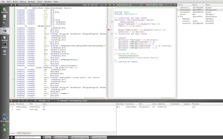Click the source editor horizontal scrollbar
This screenshot has width=223, height=139.
coord(136,98)
